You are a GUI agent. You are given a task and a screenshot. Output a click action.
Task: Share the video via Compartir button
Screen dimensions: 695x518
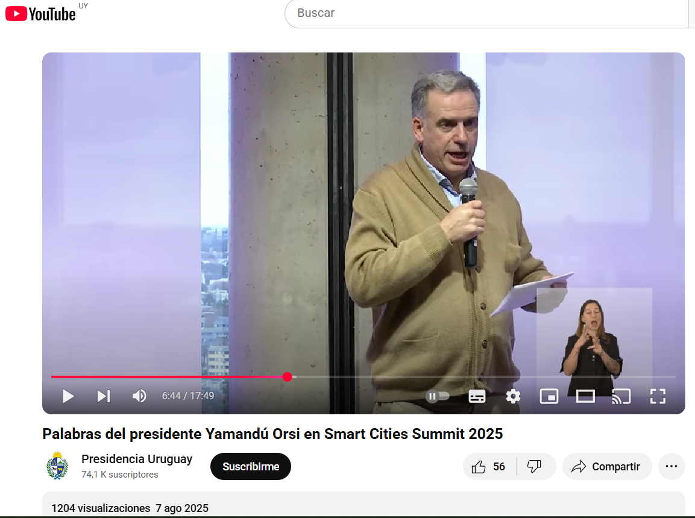[607, 467]
